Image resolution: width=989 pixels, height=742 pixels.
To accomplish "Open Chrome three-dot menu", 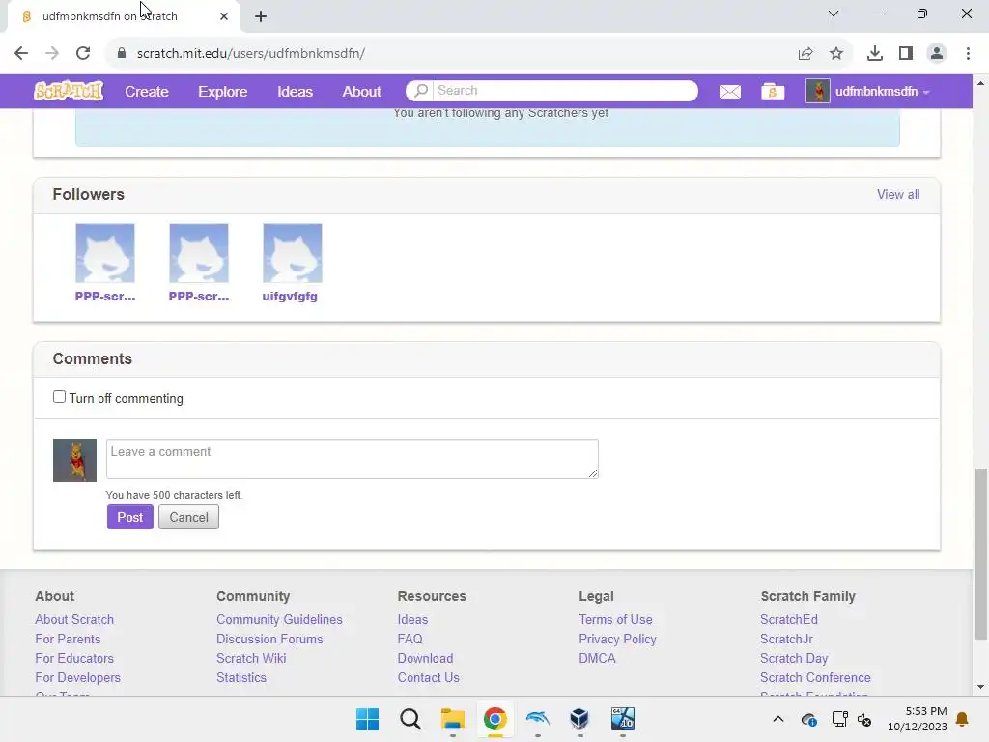I will (x=968, y=54).
